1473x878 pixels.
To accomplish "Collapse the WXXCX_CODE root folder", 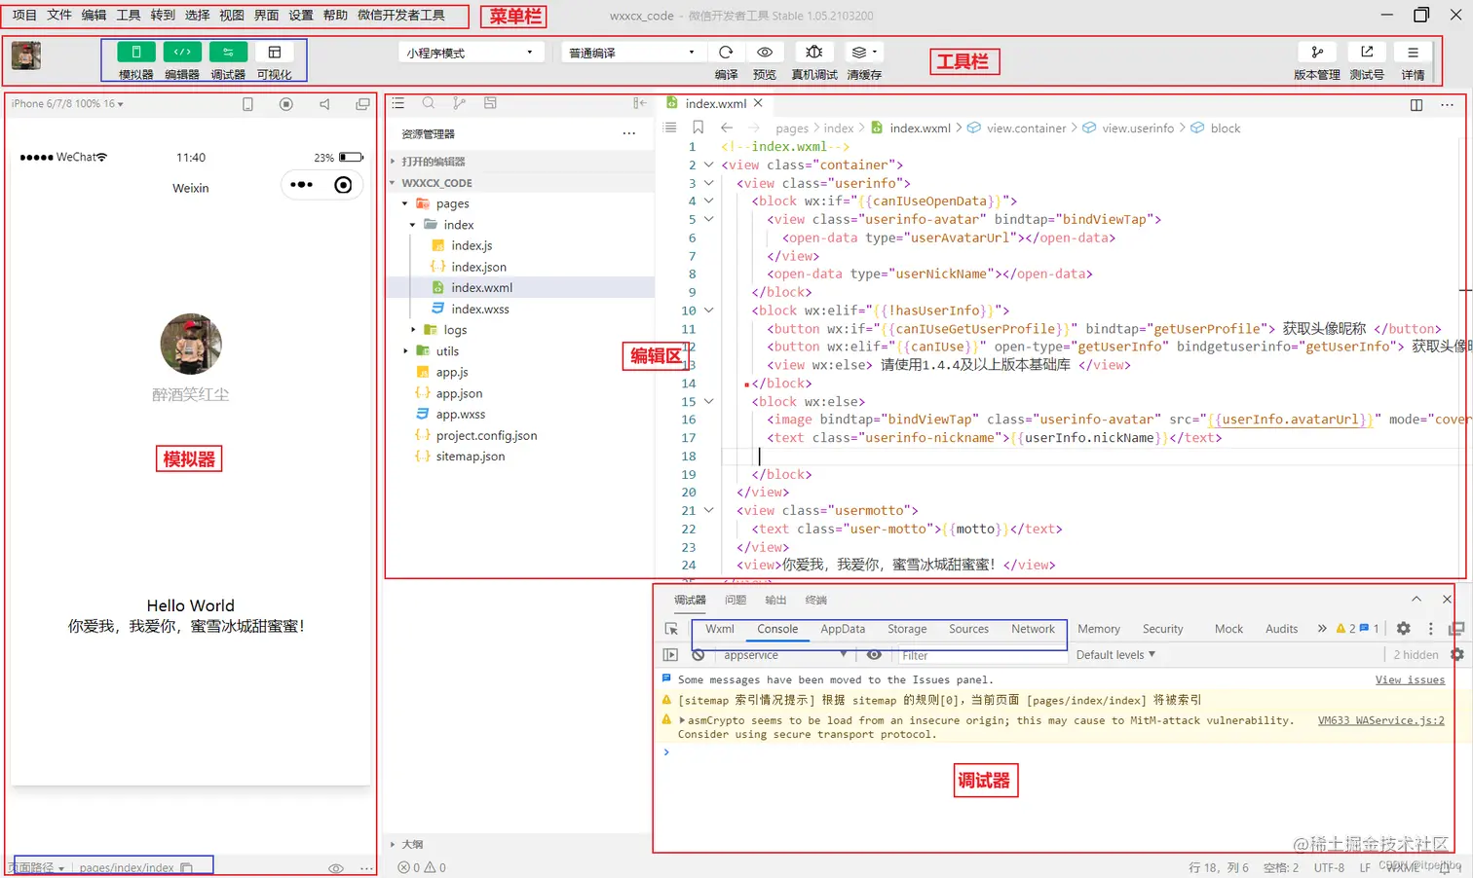I will 521,183.
